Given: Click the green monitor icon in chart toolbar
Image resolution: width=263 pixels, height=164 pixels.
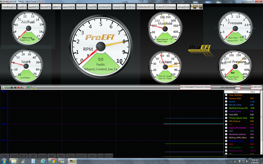Looking at the screenshot, I should (28, 88).
